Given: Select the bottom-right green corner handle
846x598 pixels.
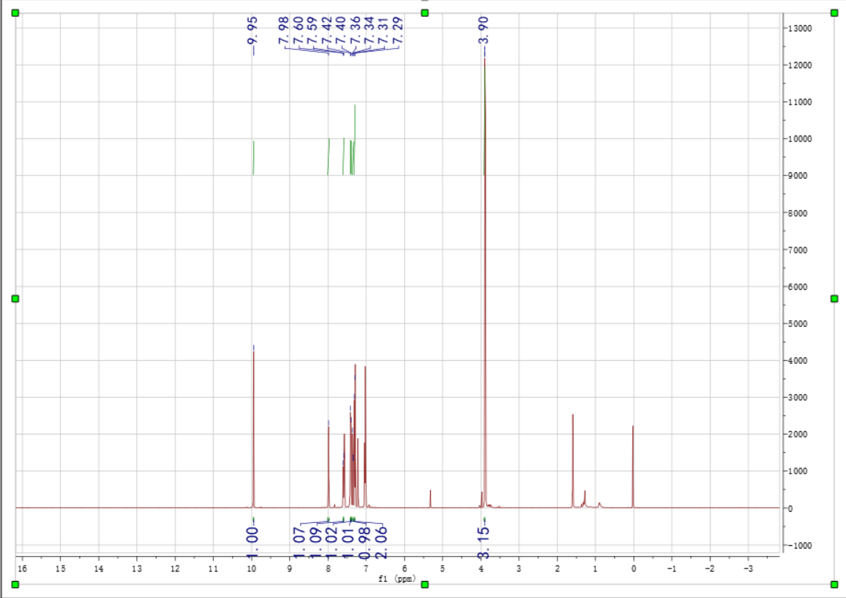Looking at the screenshot, I should point(834,585).
